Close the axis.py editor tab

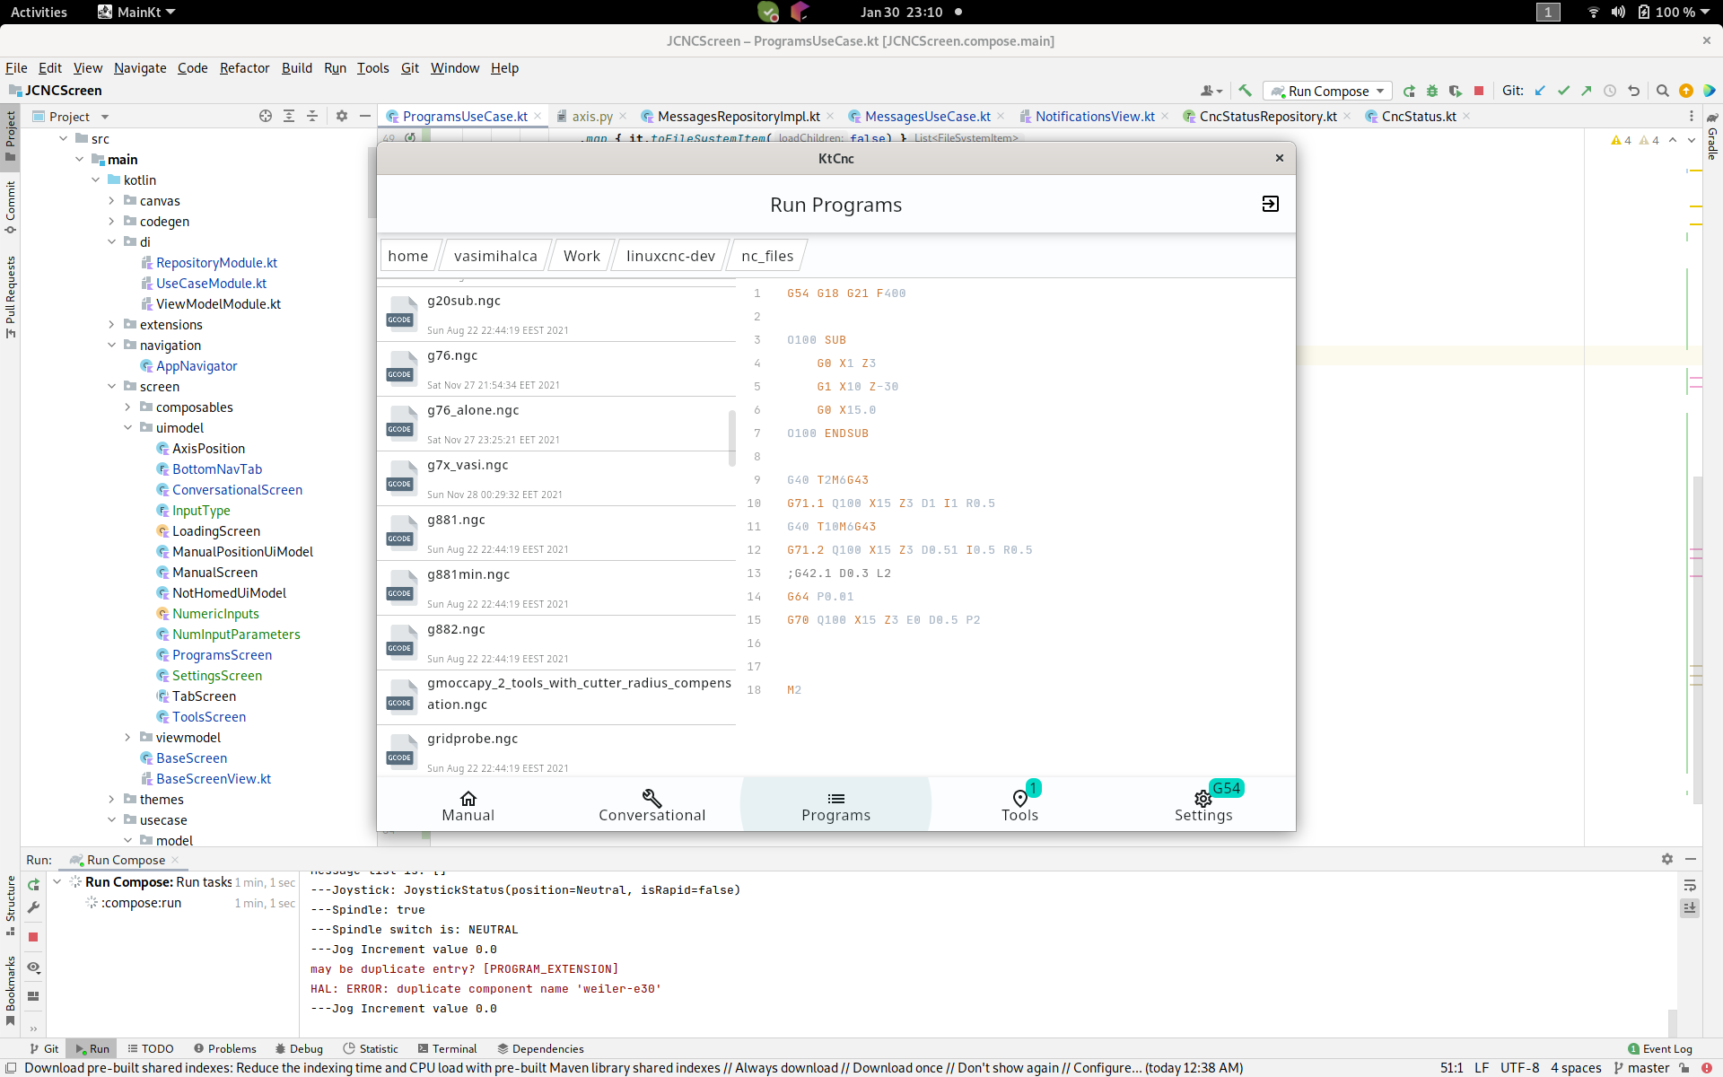point(624,116)
